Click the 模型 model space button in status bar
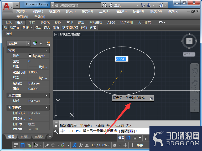The height and width of the screenshot is (151, 202). tap(121, 138)
